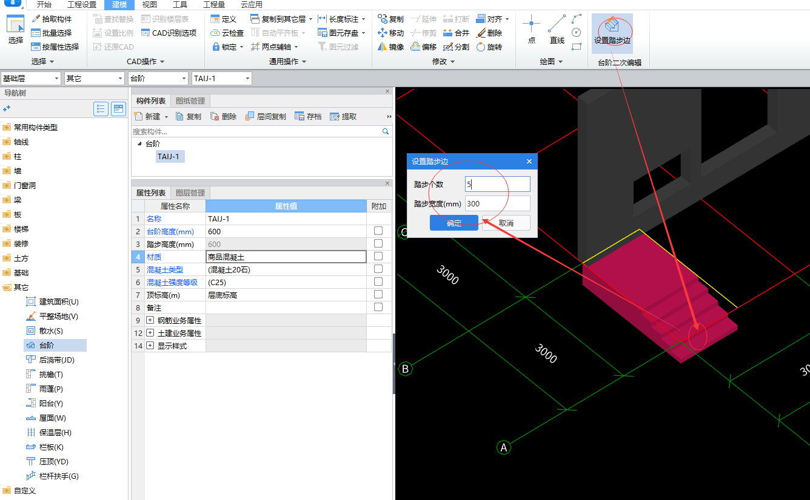This screenshot has height=500, width=810.
Task: Open the 工具 ribbon tab
Action: pyautogui.click(x=180, y=4)
